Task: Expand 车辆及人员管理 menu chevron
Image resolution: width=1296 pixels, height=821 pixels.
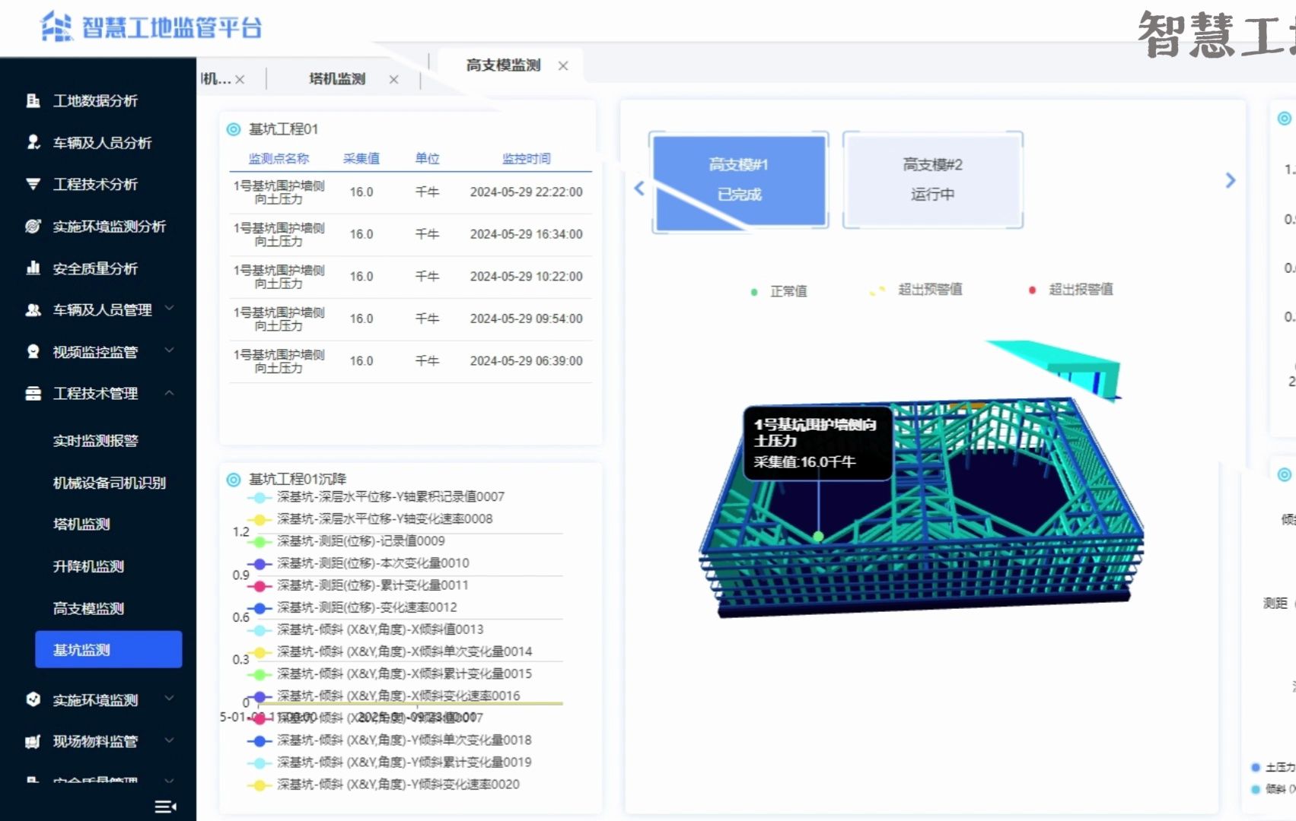Action: tap(170, 308)
